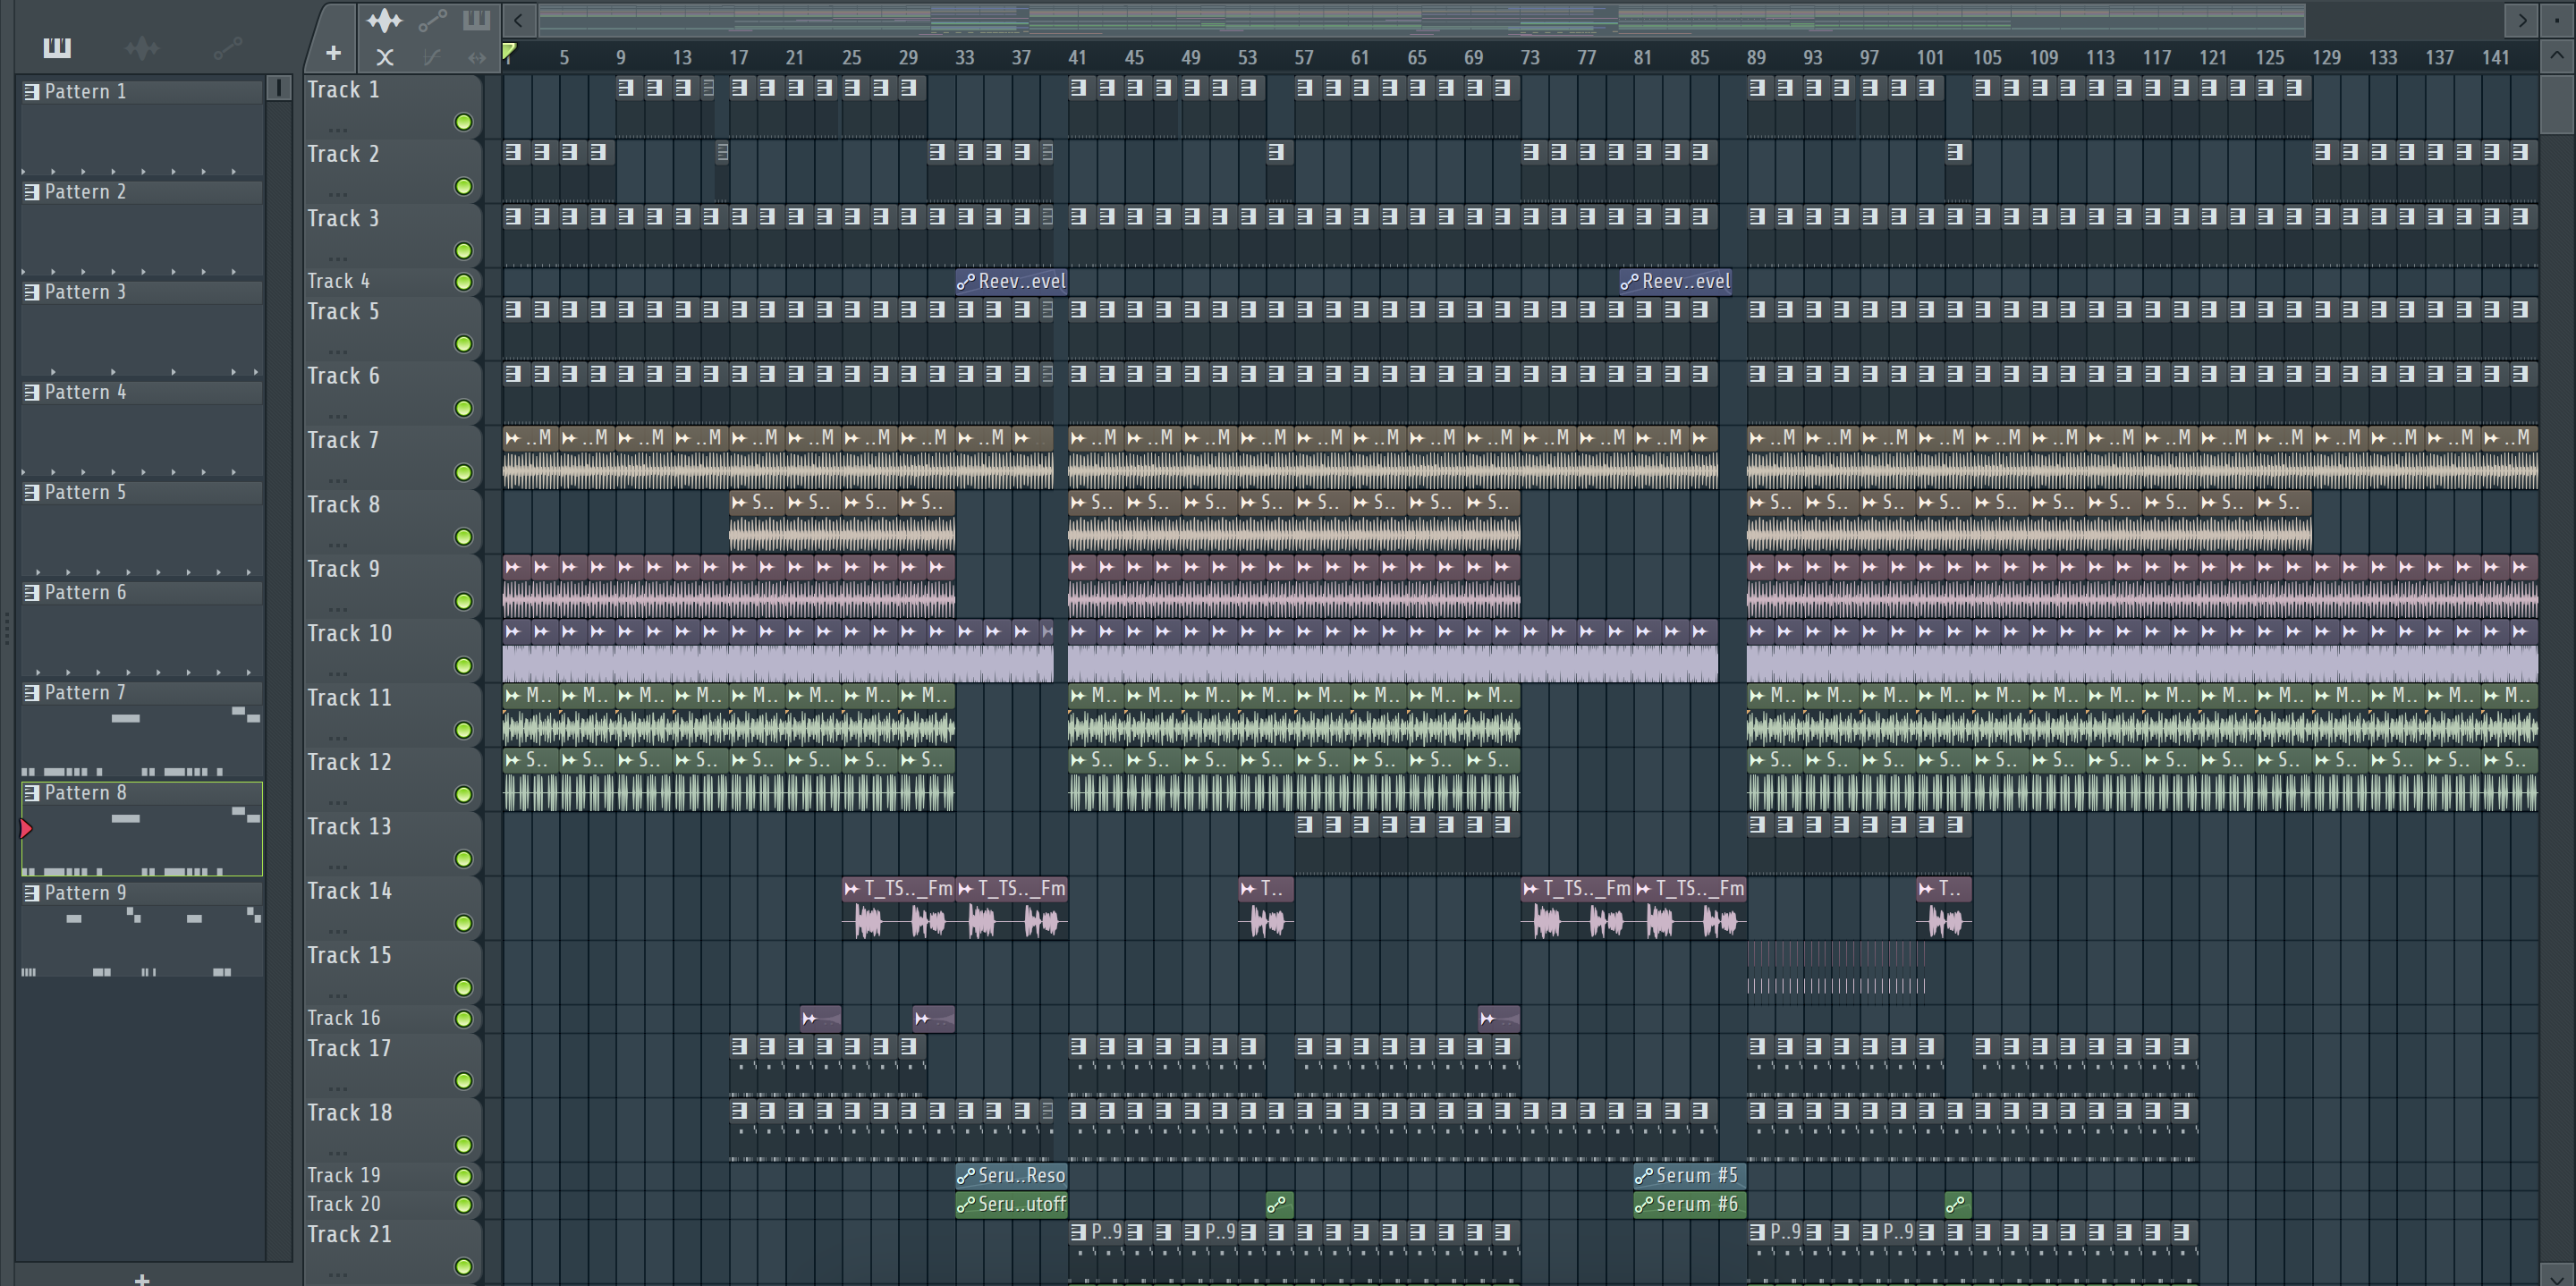Click bar 57 on the timeline ruler
The image size is (2576, 1286).
(x=1303, y=57)
